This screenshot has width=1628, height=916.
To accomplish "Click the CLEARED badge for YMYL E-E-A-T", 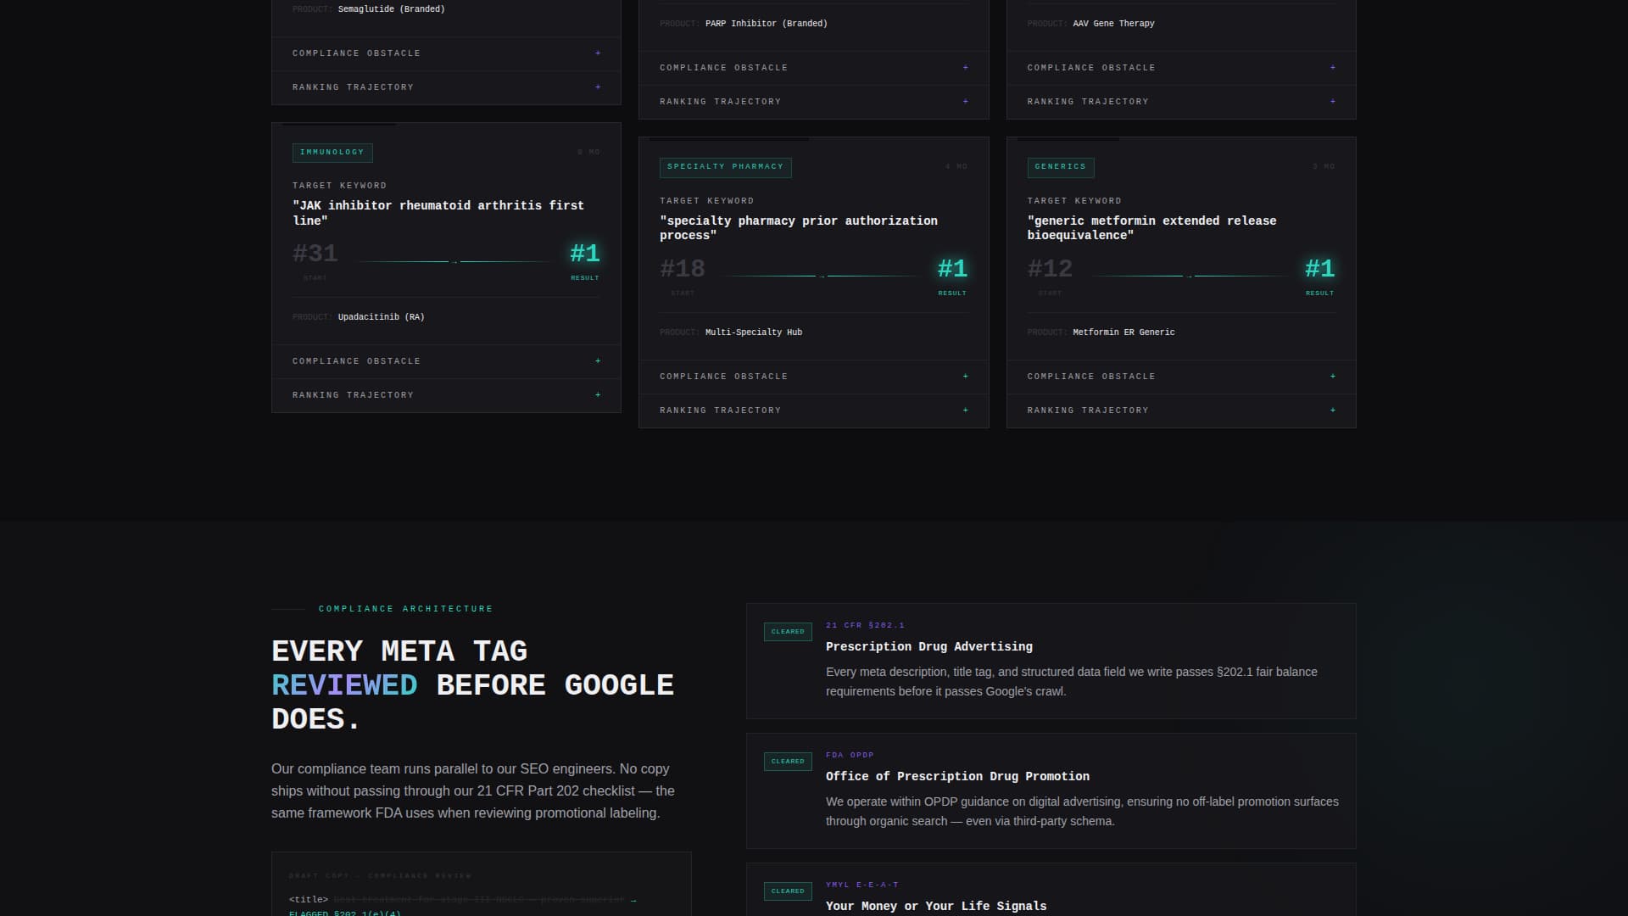I will (x=788, y=891).
